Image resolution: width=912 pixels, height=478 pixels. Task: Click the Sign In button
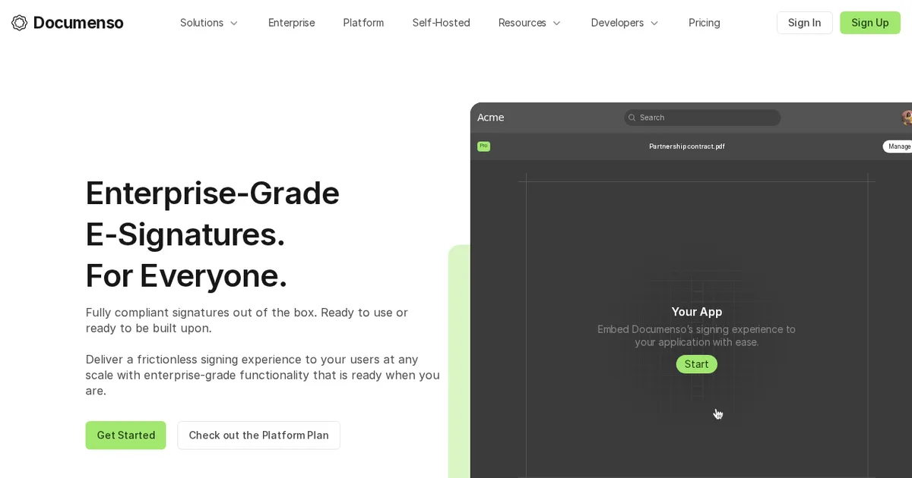[x=804, y=23]
